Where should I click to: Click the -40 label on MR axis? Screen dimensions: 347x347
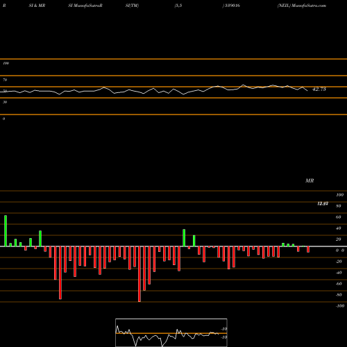pos(339,273)
